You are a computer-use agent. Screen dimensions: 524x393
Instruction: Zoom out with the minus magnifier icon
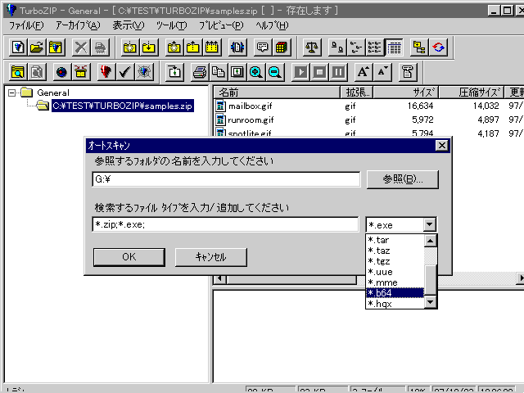coord(275,72)
